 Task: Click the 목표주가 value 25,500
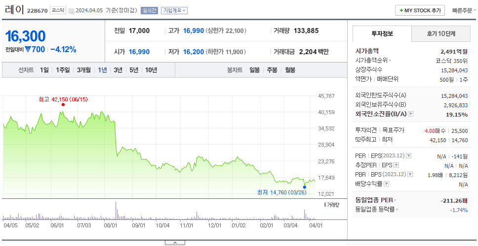(x=459, y=131)
